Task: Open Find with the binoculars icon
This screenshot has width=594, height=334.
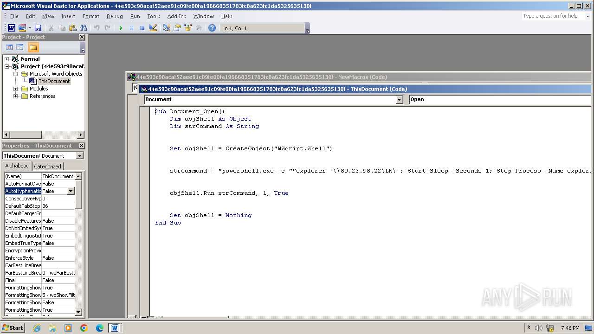Action: (x=84, y=28)
